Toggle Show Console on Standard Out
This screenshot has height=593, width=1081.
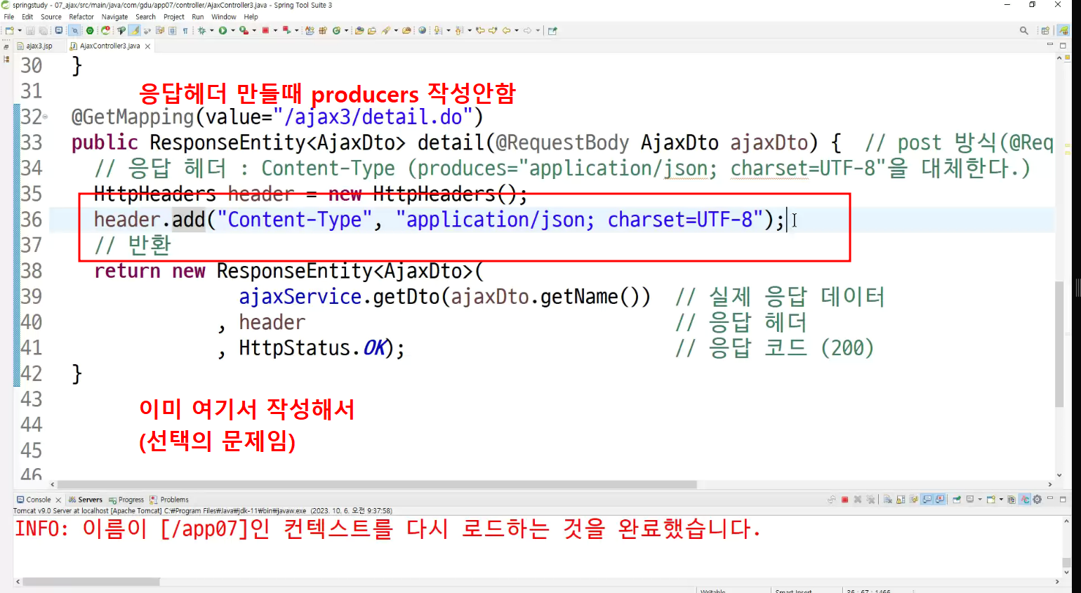pos(927,500)
